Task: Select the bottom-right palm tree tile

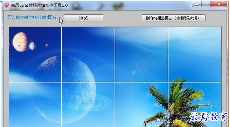Action: tap(195, 105)
